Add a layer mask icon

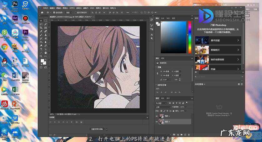pos(174,134)
